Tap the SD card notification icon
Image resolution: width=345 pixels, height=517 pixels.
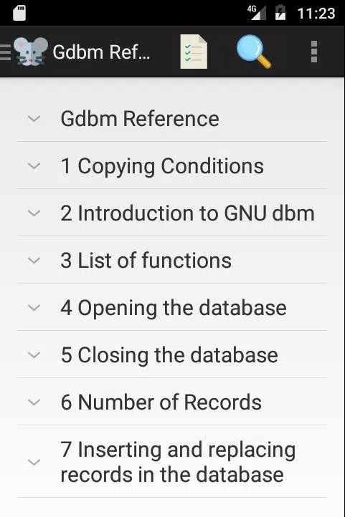tap(19, 13)
